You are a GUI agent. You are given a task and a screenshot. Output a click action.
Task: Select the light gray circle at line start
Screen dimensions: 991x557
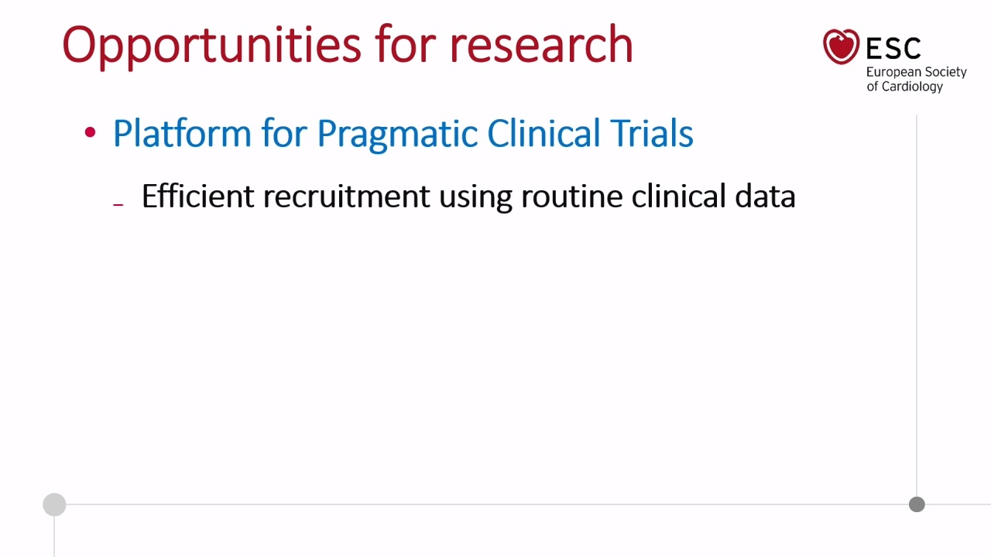(54, 505)
